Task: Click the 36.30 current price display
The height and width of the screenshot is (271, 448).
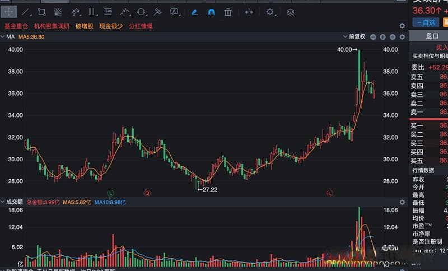Action: [427, 11]
